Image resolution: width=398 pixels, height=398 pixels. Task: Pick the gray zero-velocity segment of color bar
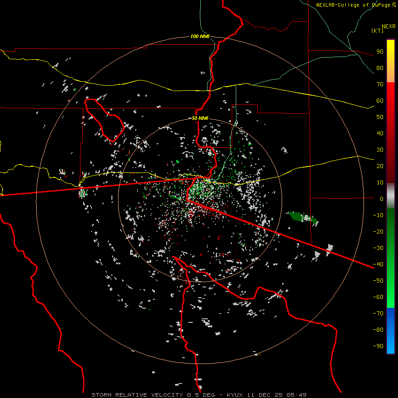pyautogui.click(x=390, y=196)
